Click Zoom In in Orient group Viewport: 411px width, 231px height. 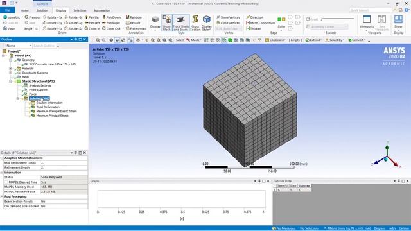coord(92,28)
